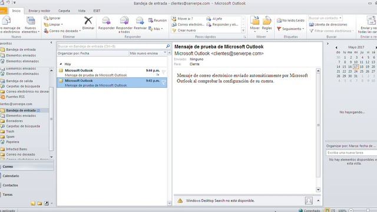
Task: Switch to Correo module
Action: [27, 166]
